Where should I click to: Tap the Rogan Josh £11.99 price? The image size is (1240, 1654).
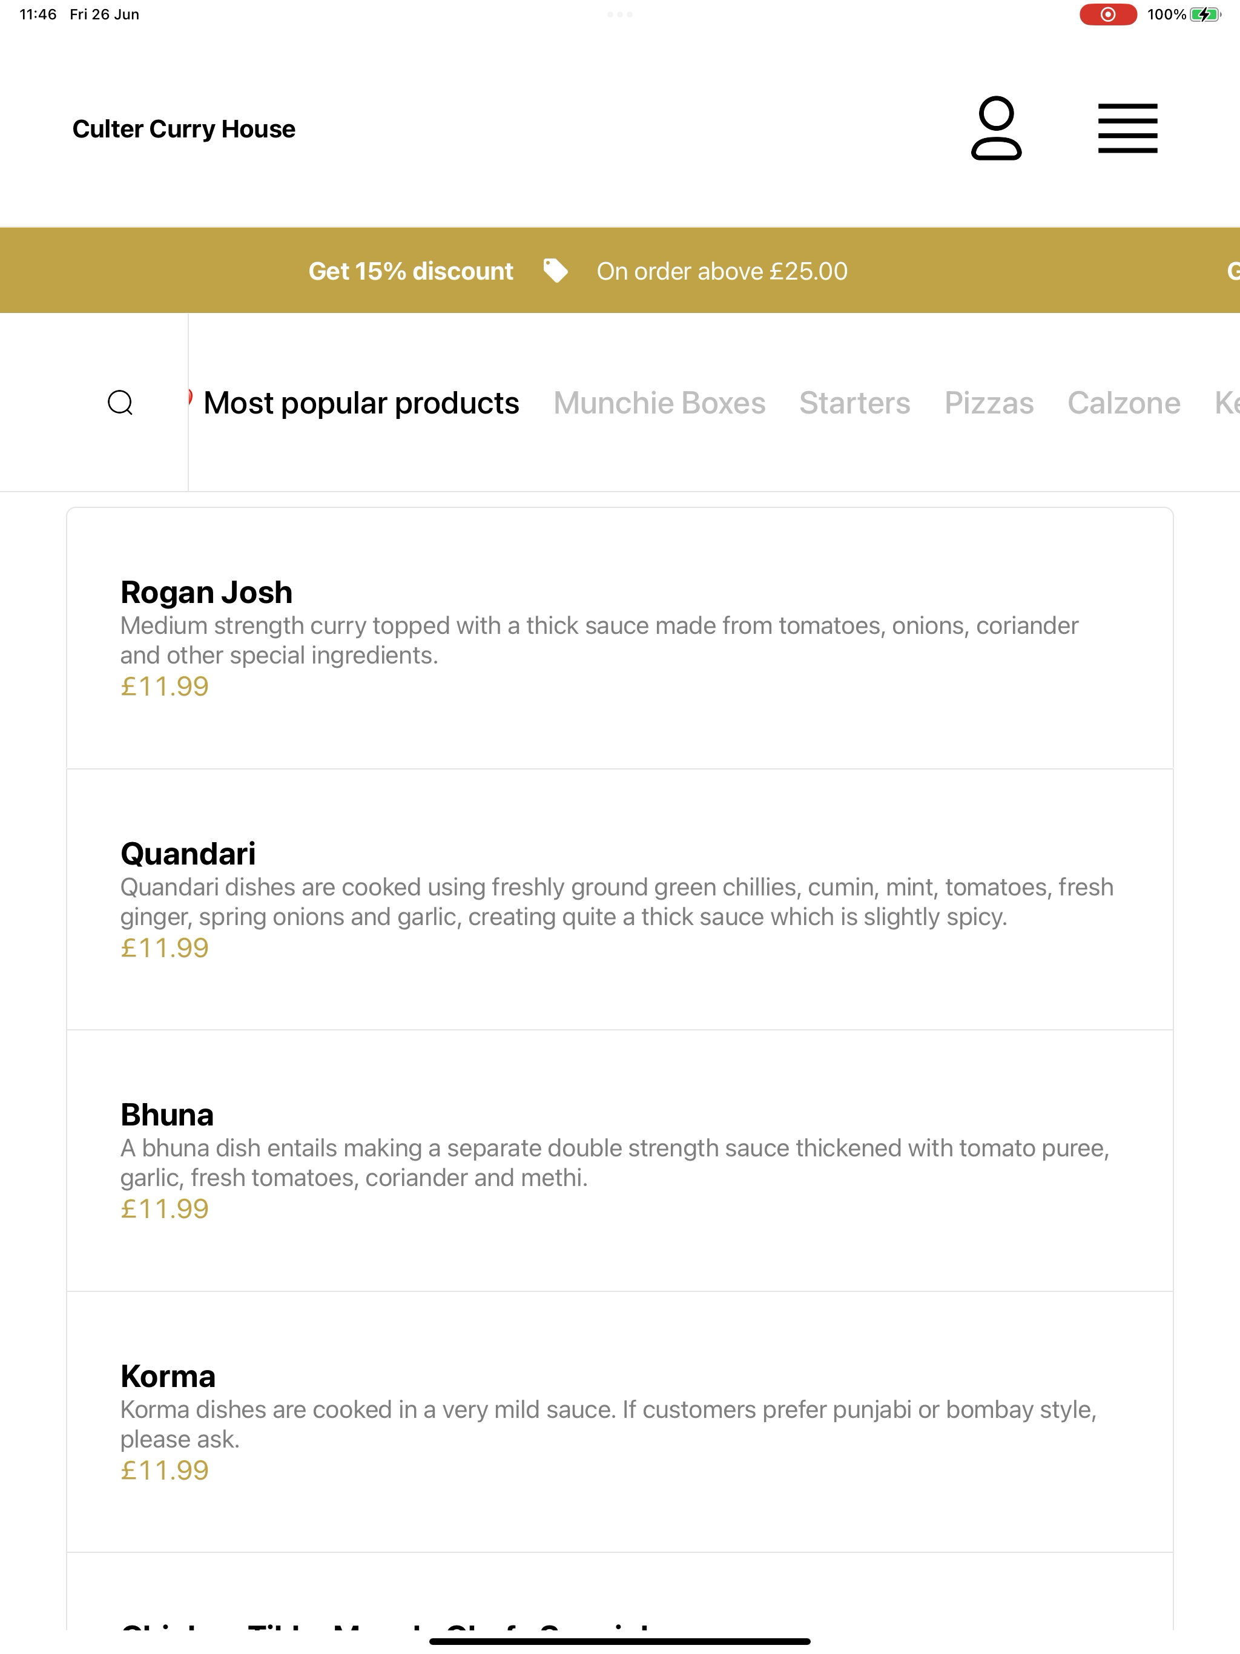click(x=165, y=687)
